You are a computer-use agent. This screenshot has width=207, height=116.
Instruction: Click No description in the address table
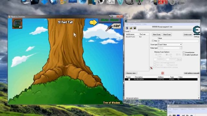coord(139,79)
